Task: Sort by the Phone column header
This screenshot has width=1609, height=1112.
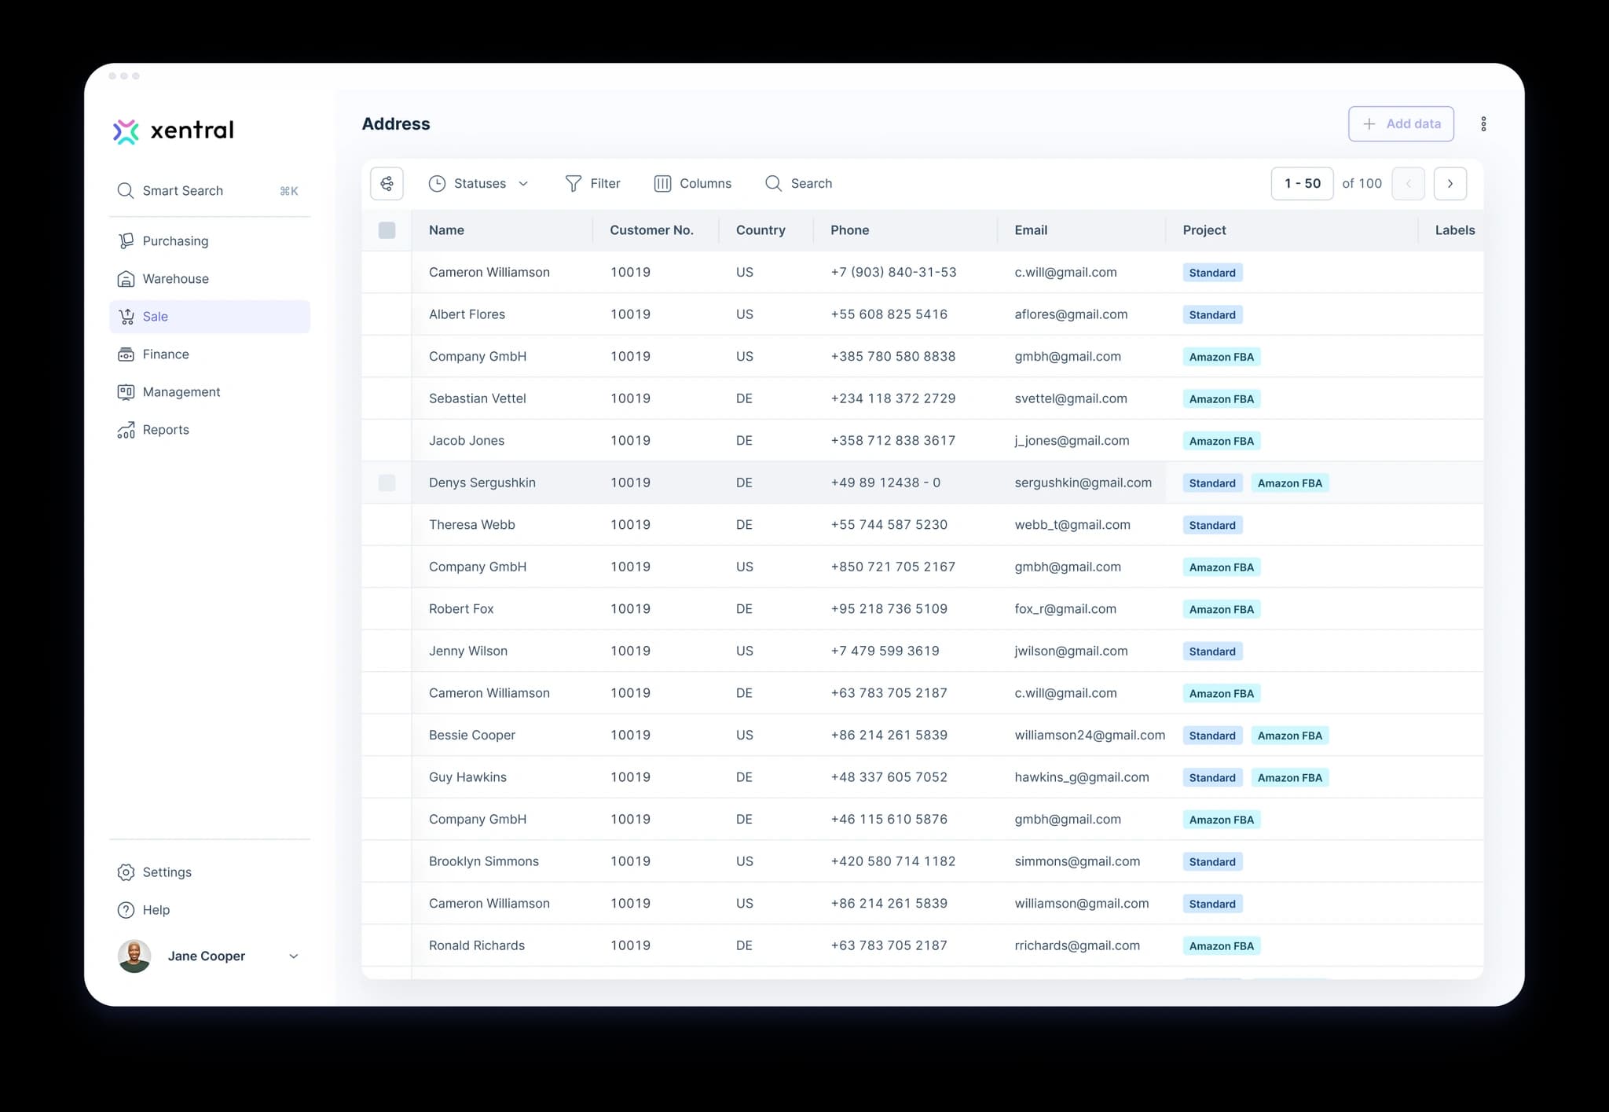Action: 849,230
